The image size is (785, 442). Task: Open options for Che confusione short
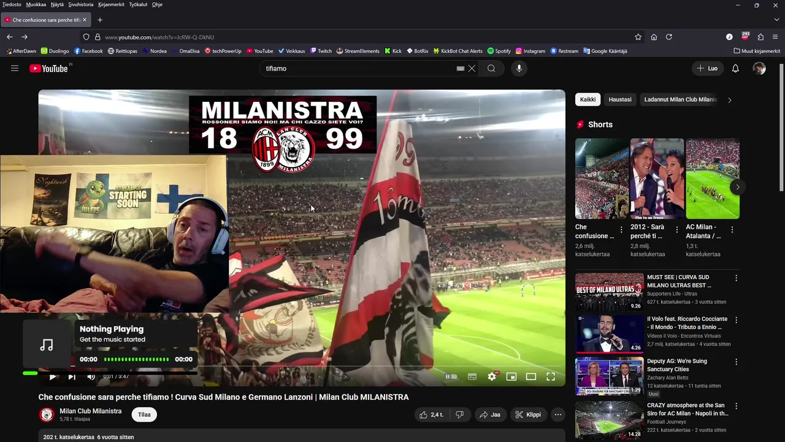621,230
